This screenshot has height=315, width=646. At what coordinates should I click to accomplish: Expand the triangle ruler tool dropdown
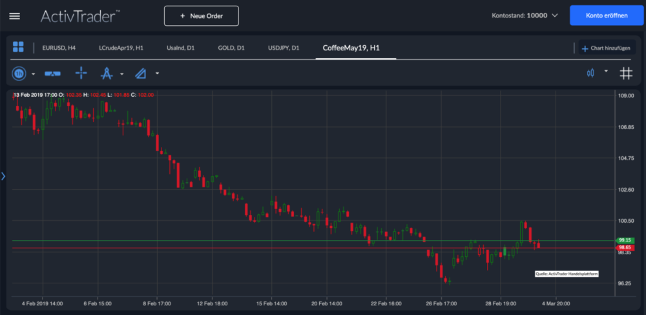click(x=158, y=74)
